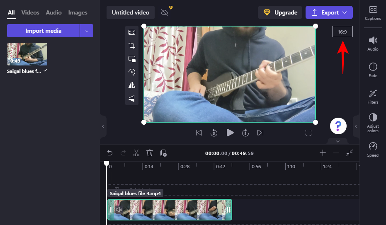Flip the video horizontally
This screenshot has width=386, height=225.
tap(132, 85)
